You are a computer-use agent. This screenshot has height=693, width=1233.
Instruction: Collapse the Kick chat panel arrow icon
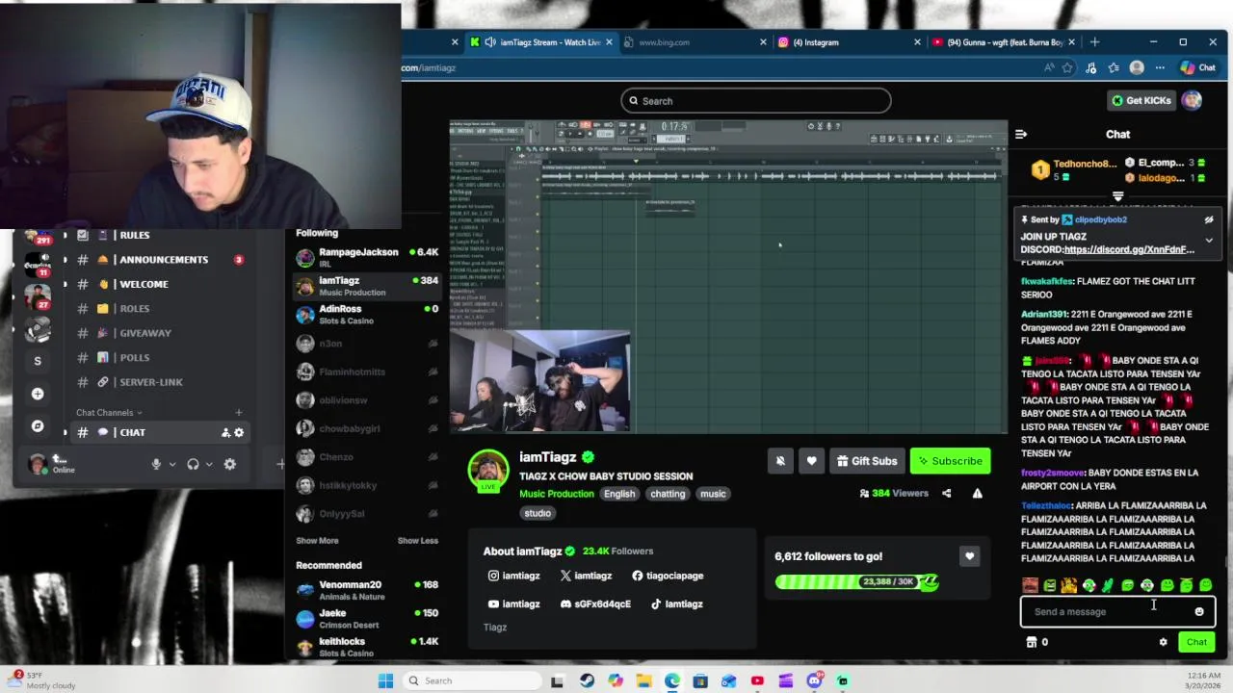pyautogui.click(x=1021, y=134)
